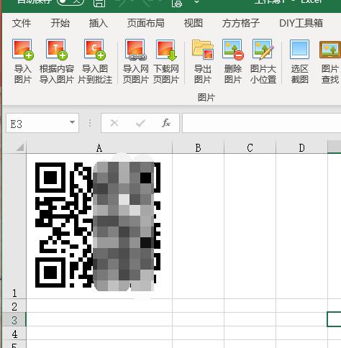Select row 2 header
Screen dimensions: 341x348
pos(14,306)
